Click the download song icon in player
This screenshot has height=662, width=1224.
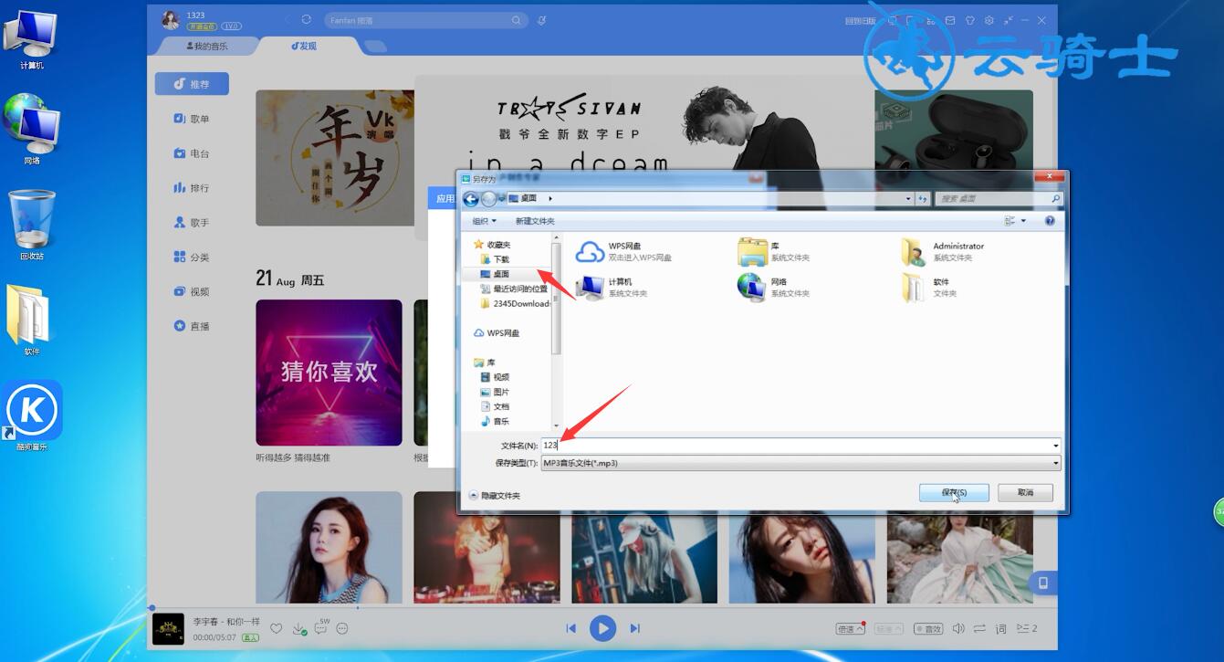click(x=298, y=629)
